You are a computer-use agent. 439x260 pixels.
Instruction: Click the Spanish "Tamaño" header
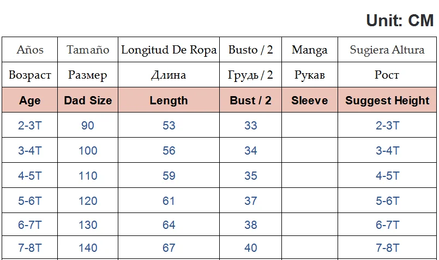(88, 50)
